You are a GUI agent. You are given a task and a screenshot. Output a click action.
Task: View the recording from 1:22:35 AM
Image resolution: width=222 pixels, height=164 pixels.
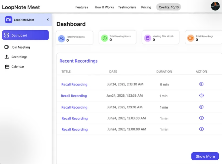[x=201, y=95]
